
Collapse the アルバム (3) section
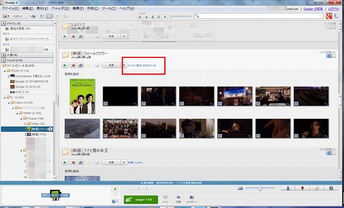point(4,23)
